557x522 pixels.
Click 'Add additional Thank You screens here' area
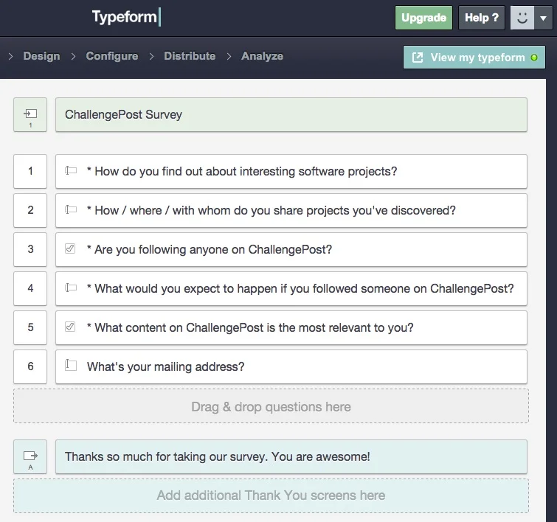[271, 495]
